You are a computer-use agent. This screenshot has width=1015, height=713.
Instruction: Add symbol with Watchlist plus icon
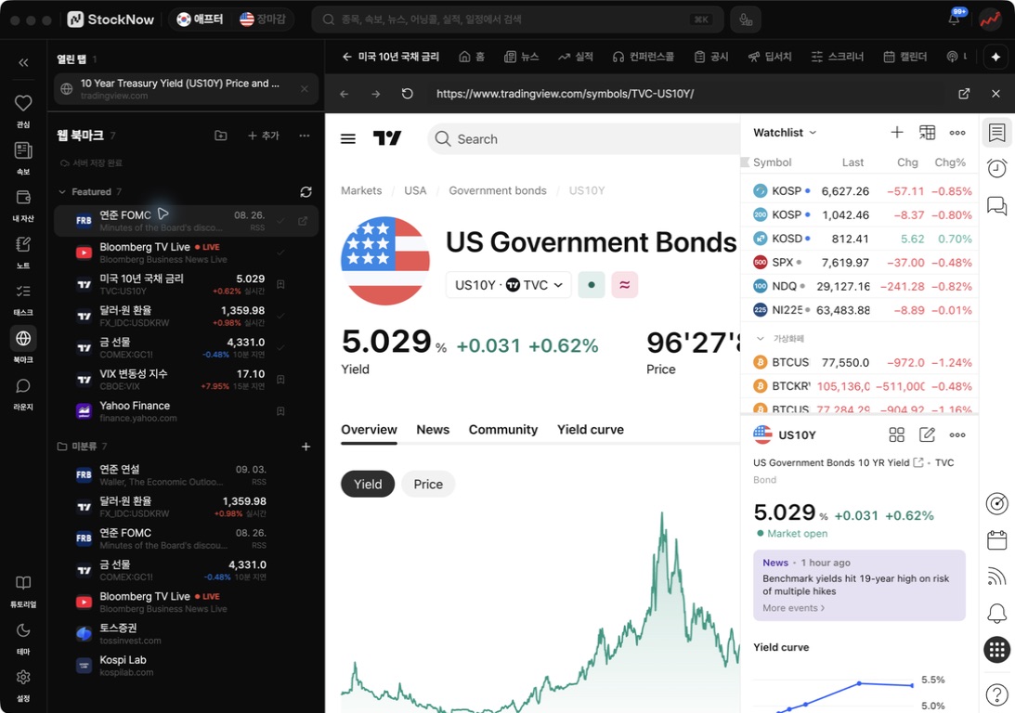pyautogui.click(x=896, y=132)
